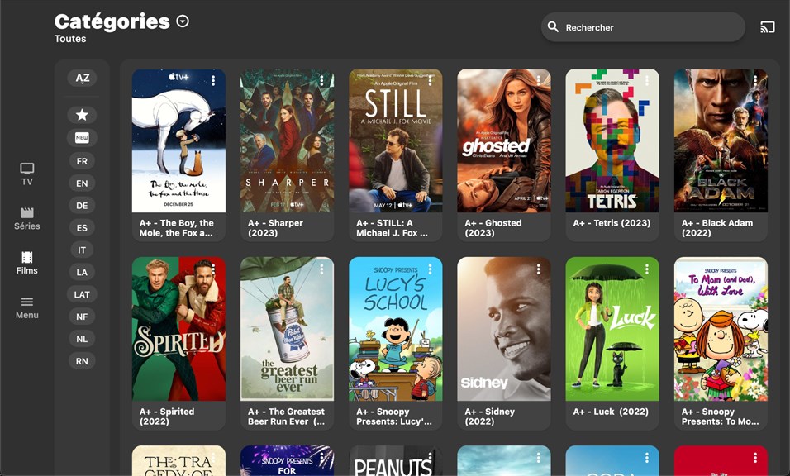Open the Spirited movie poster
Image resolution: width=790 pixels, height=476 pixels.
point(178,329)
